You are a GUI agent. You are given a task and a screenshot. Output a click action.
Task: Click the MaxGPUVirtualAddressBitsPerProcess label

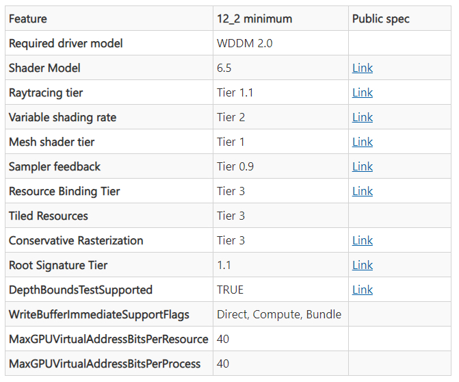click(x=105, y=364)
